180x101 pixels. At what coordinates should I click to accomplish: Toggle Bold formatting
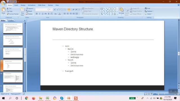click(37, 14)
